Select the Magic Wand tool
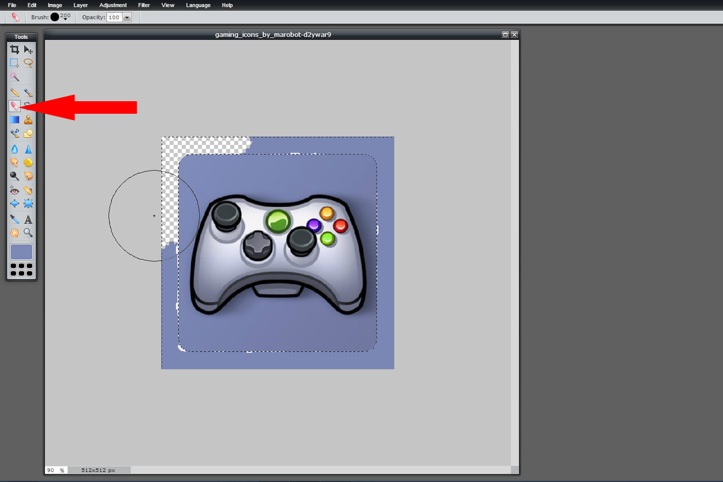The image size is (723, 482). click(x=14, y=77)
